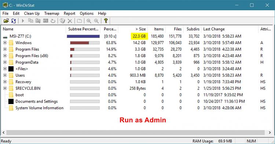Expand the ProgramData folder node

click(5, 62)
